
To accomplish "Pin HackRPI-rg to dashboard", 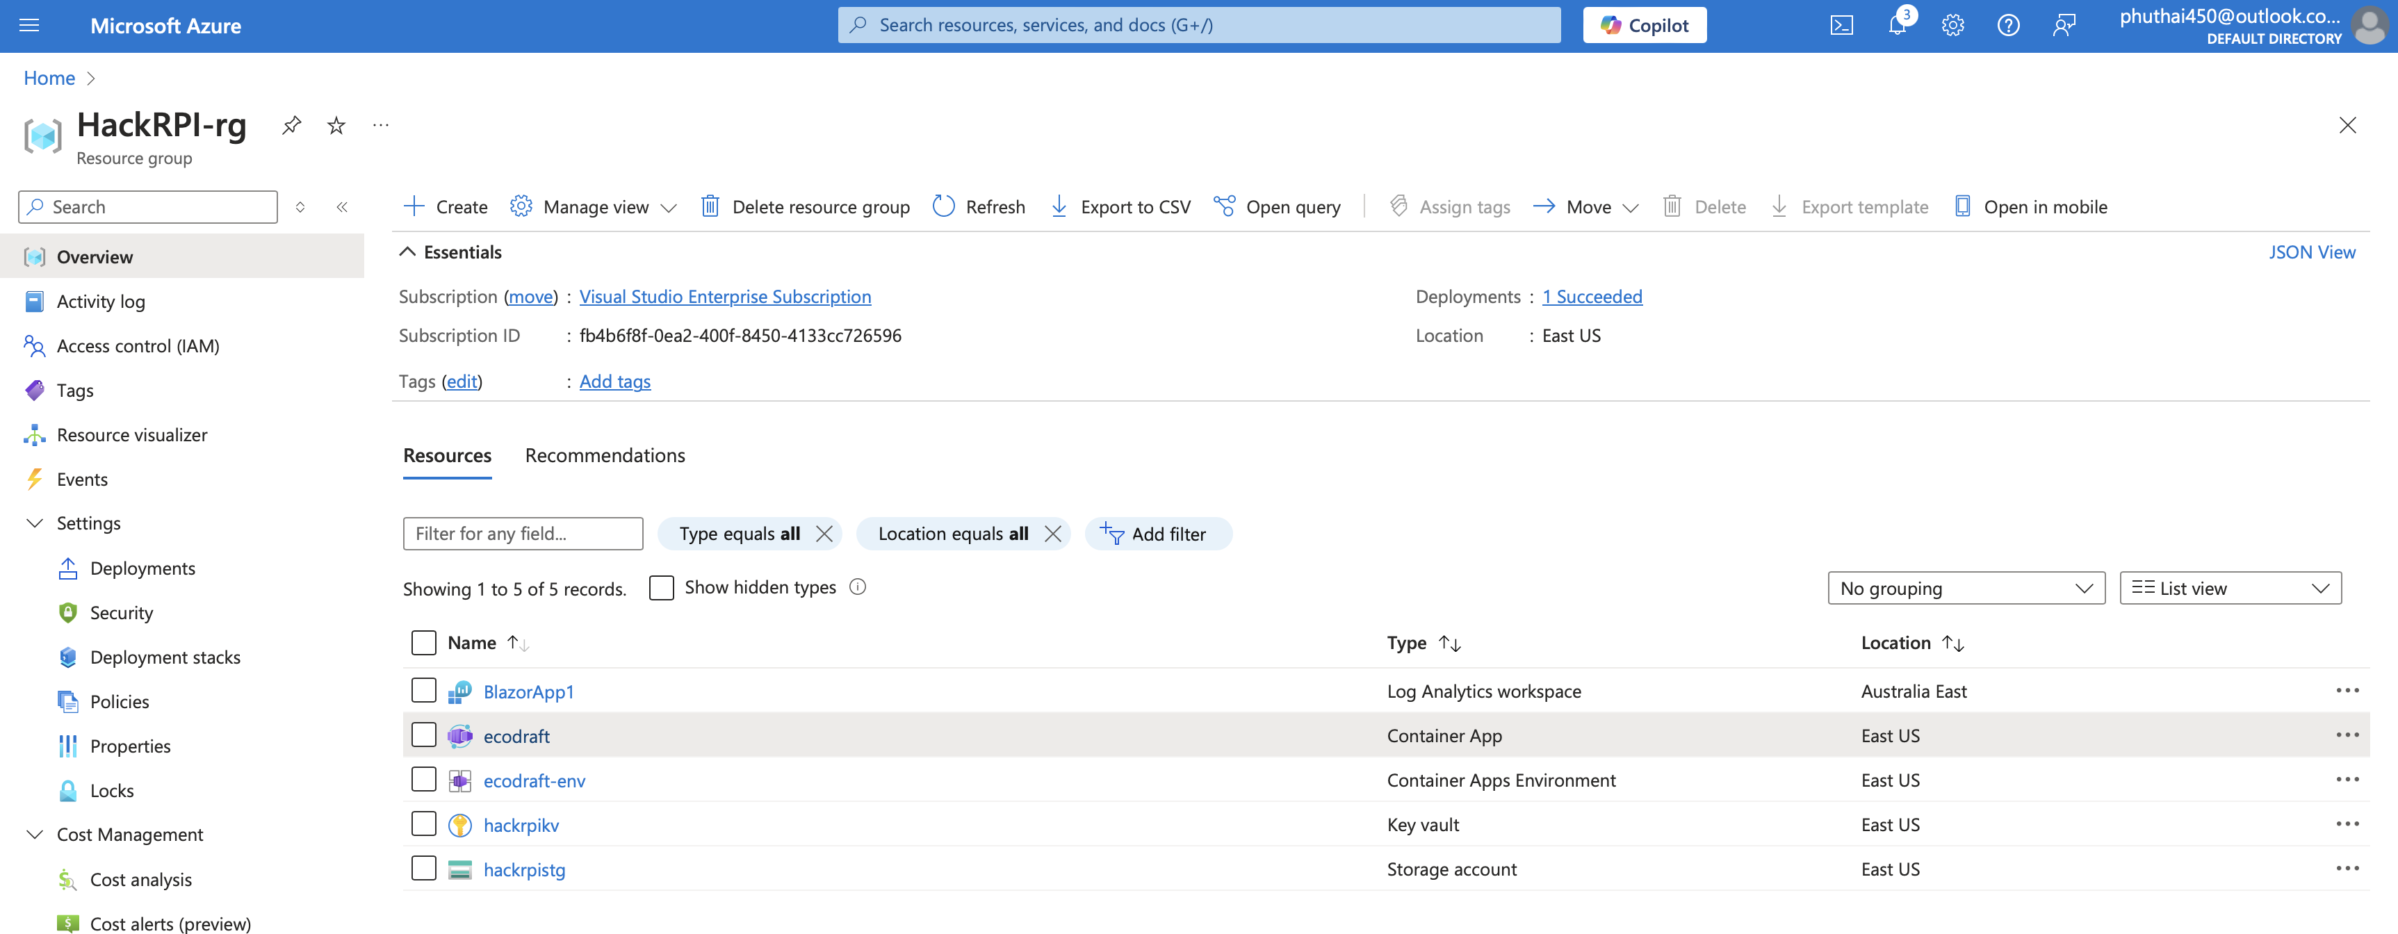I will pyautogui.click(x=291, y=124).
